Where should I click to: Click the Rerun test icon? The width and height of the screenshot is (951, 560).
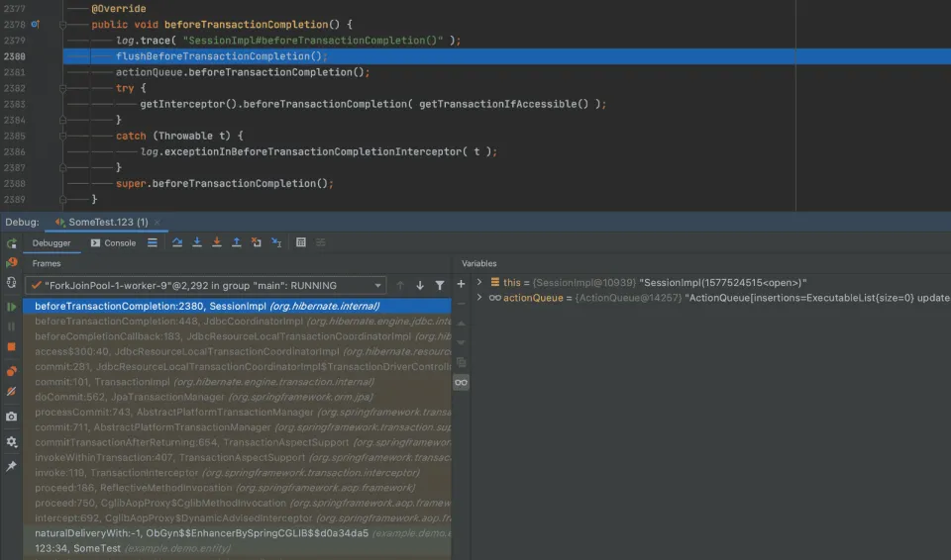12,243
